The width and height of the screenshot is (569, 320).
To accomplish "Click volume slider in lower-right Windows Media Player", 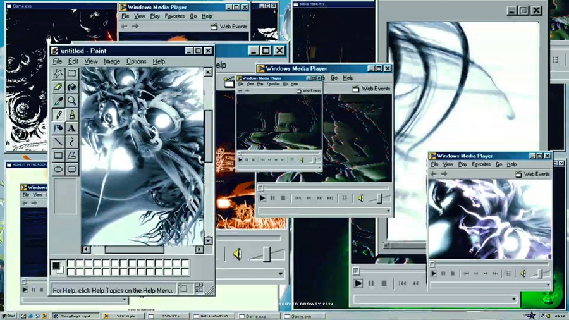I will point(540,274).
